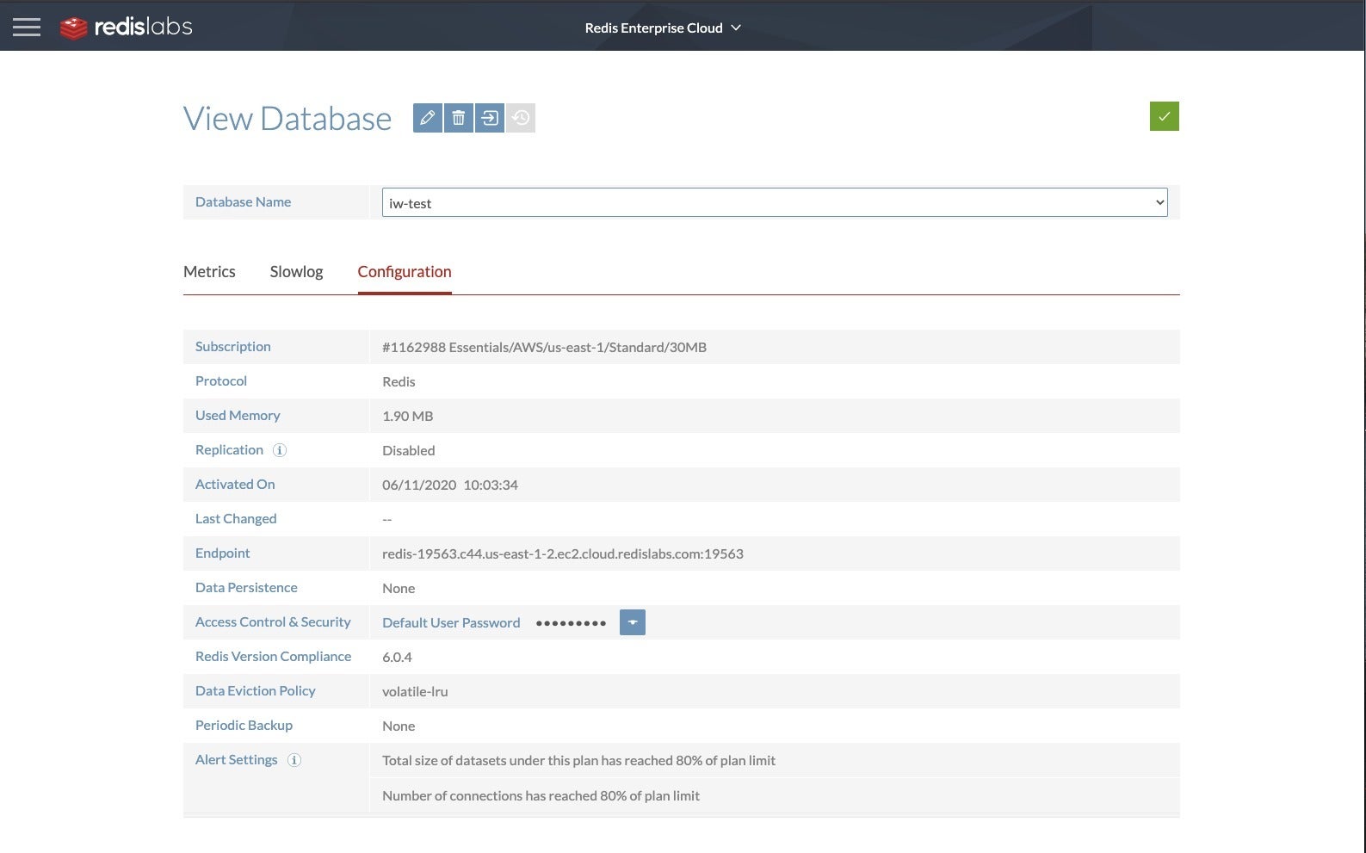Click the dataset size 80% alert text

[x=578, y=760]
